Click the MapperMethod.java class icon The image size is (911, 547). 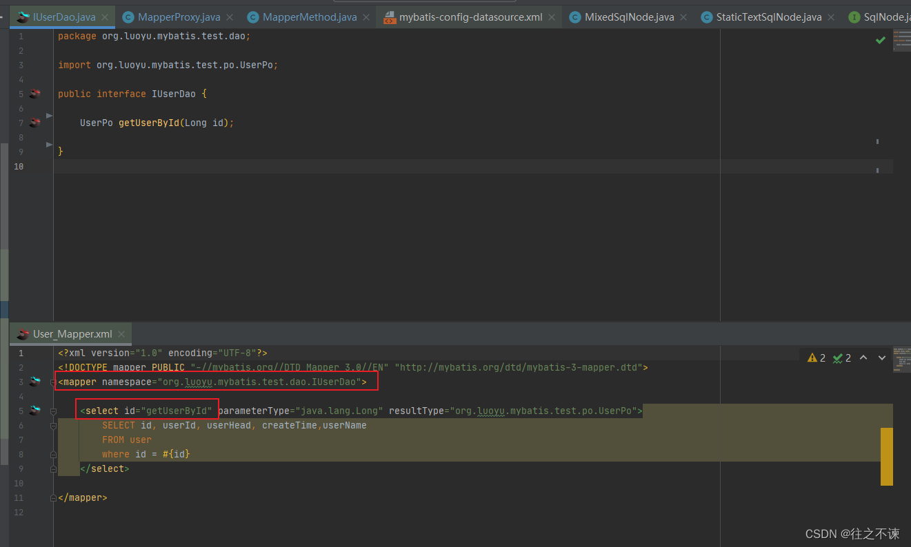[x=253, y=17]
